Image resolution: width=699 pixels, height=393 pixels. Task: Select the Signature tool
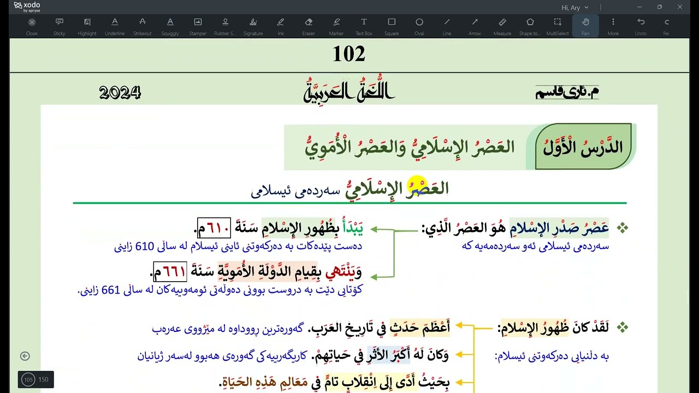(x=253, y=26)
